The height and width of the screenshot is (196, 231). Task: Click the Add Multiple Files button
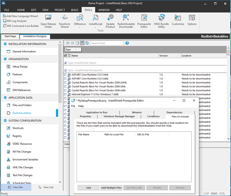111,188
